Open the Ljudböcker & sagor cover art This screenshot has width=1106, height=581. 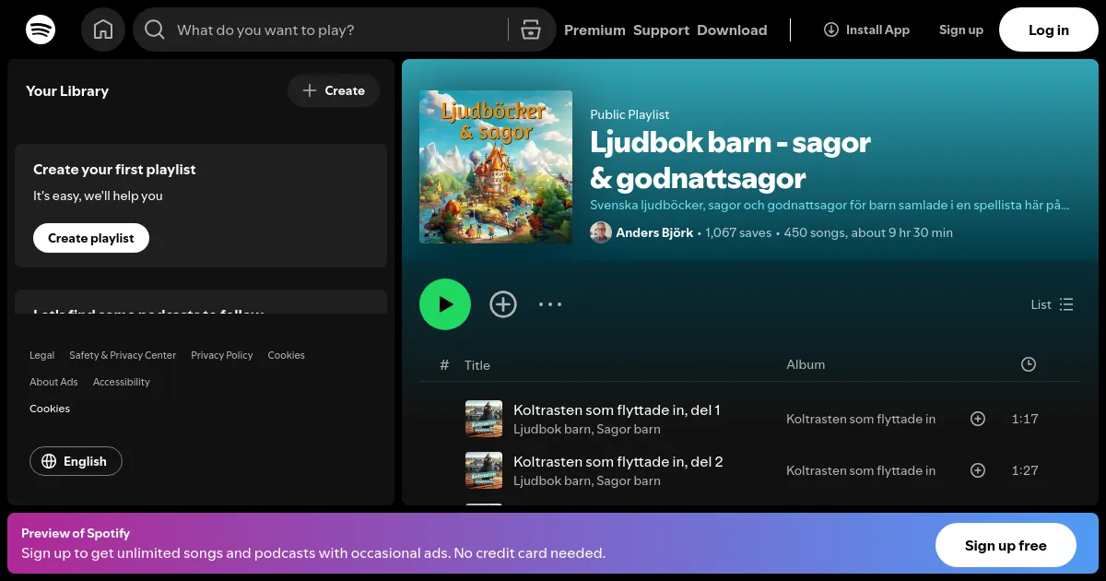tap(496, 167)
